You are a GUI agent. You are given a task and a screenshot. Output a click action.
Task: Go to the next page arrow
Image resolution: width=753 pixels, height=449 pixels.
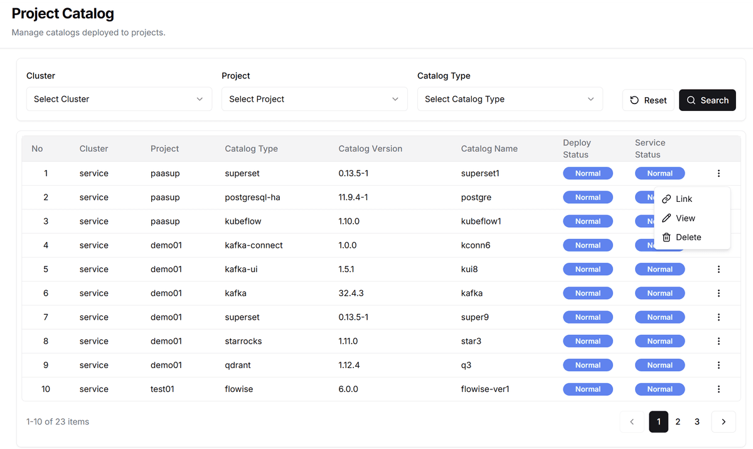723,422
